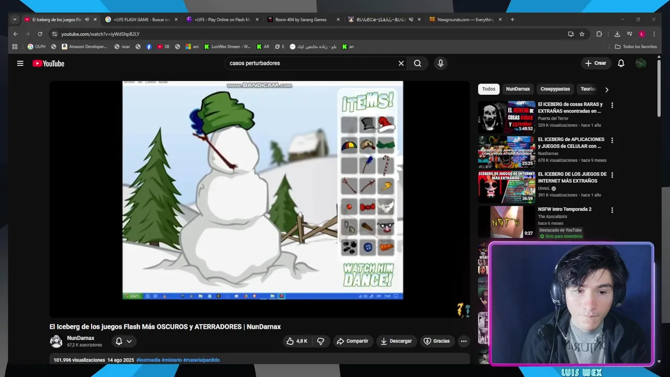The width and height of the screenshot is (670, 377).
Task: Focus the address bar URL field
Action: point(309,34)
